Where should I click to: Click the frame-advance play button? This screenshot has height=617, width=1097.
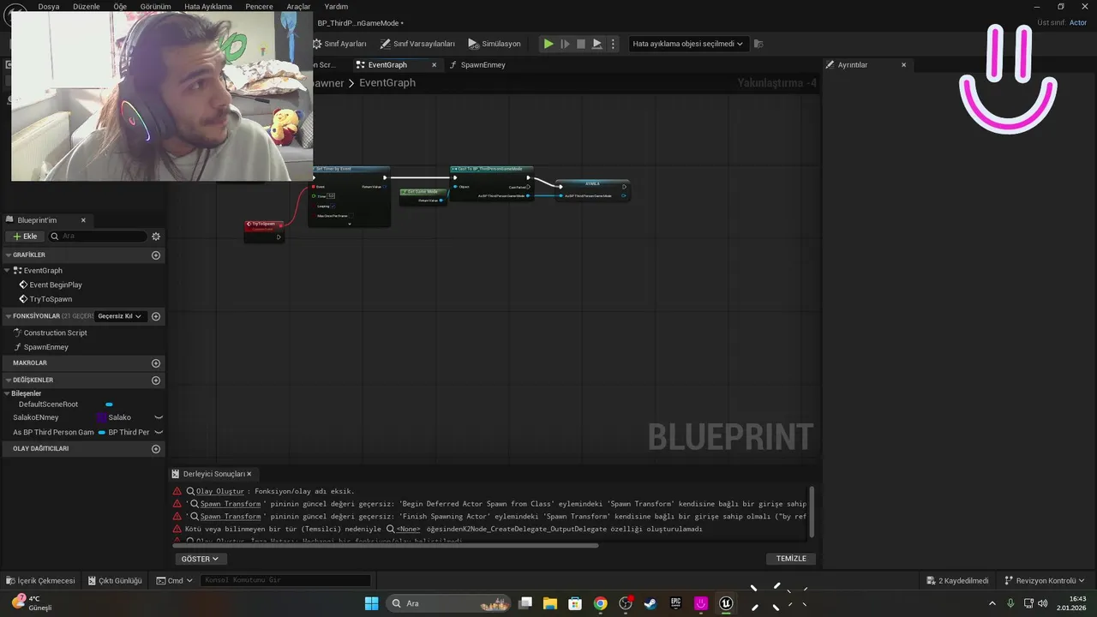point(565,44)
